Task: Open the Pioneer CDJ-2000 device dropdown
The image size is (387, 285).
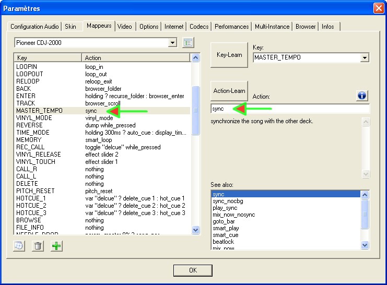Action: coord(173,43)
